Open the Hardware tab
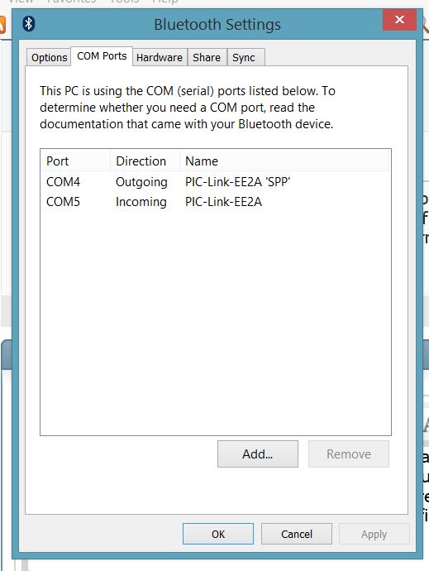This screenshot has height=571, width=429. [x=160, y=58]
